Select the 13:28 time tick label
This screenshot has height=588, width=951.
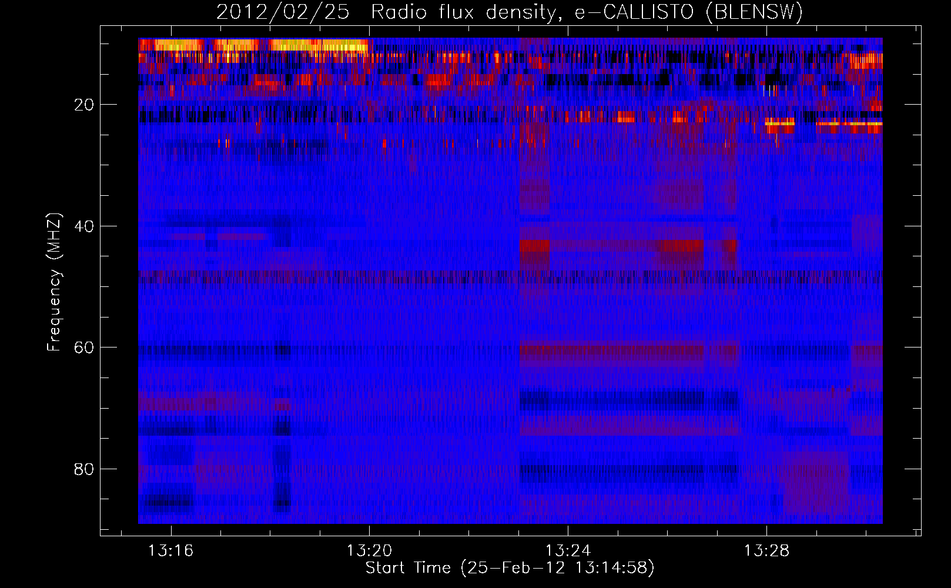[x=767, y=551]
